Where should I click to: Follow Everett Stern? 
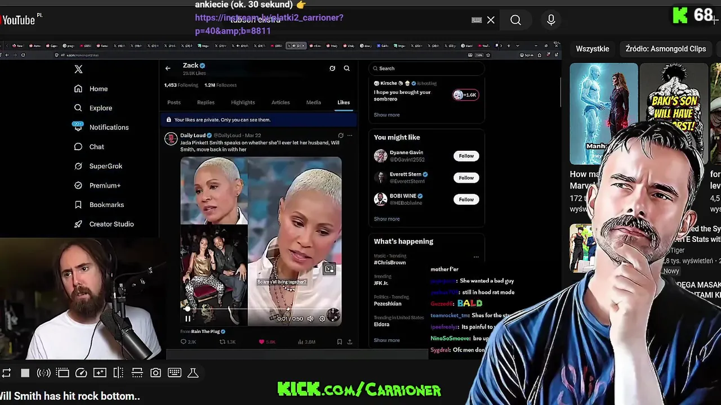pyautogui.click(x=466, y=178)
